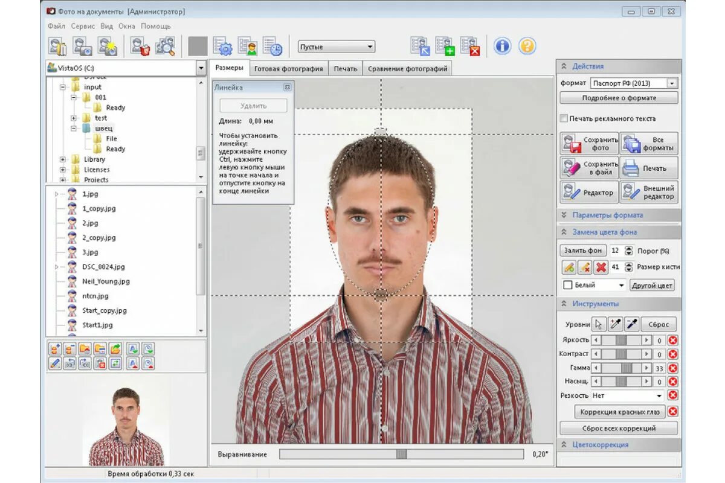Open the Белый background color dropdown
This screenshot has width=725, height=483.
click(594, 285)
